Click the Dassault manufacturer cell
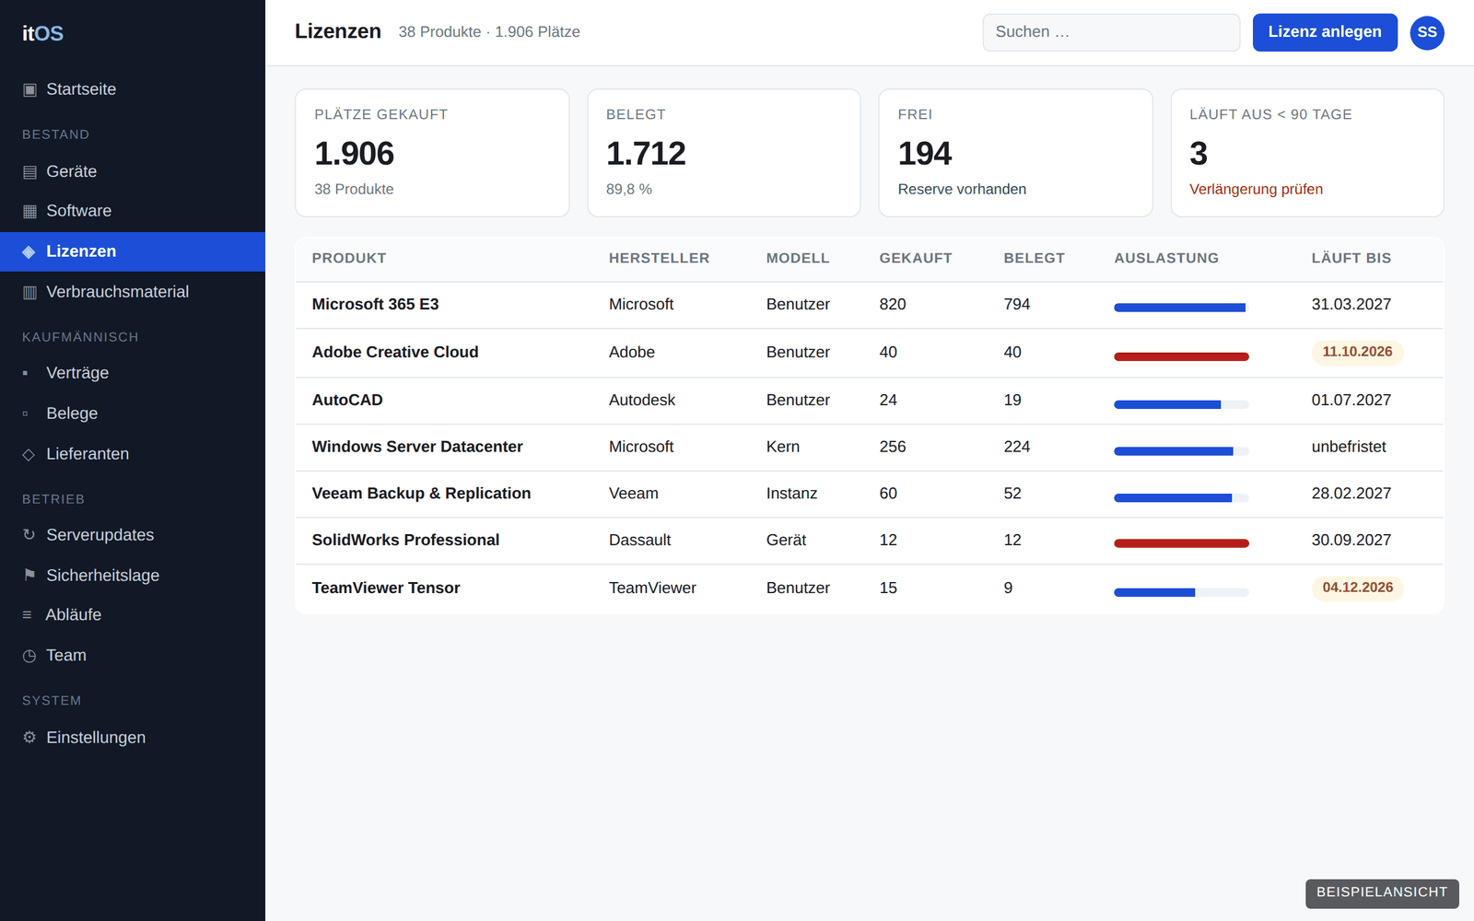The width and height of the screenshot is (1474, 921). [640, 540]
